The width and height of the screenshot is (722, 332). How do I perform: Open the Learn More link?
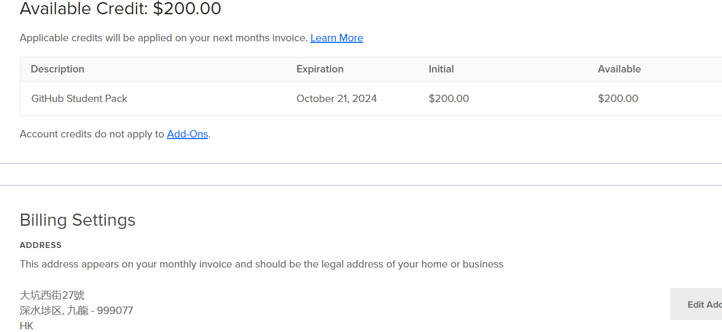click(x=336, y=38)
